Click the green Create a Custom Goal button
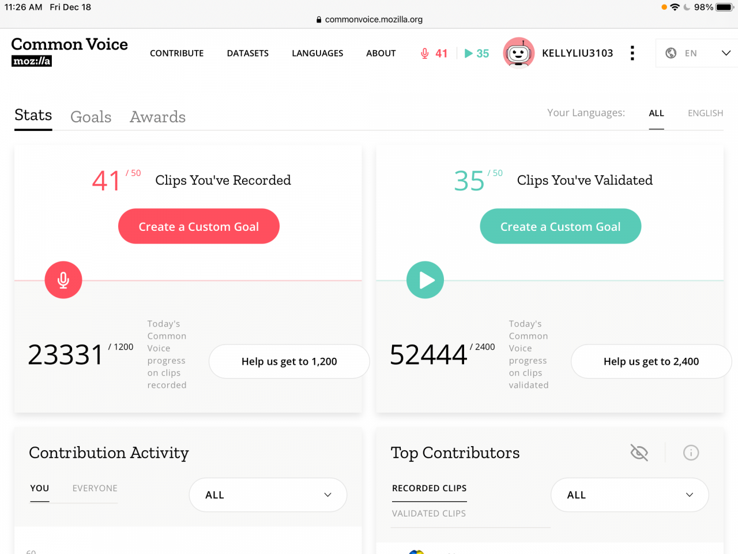The image size is (738, 554). (x=560, y=226)
